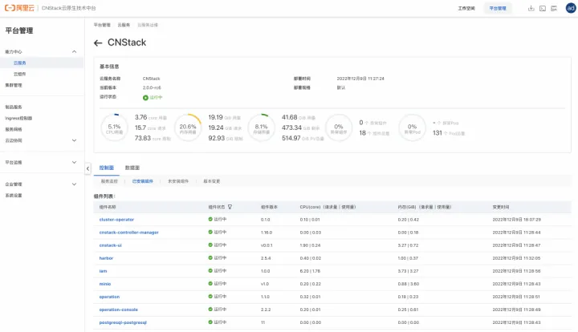Click the memory usage 20.6% ring gauge
Screen dimensions: 578x332
point(188,128)
